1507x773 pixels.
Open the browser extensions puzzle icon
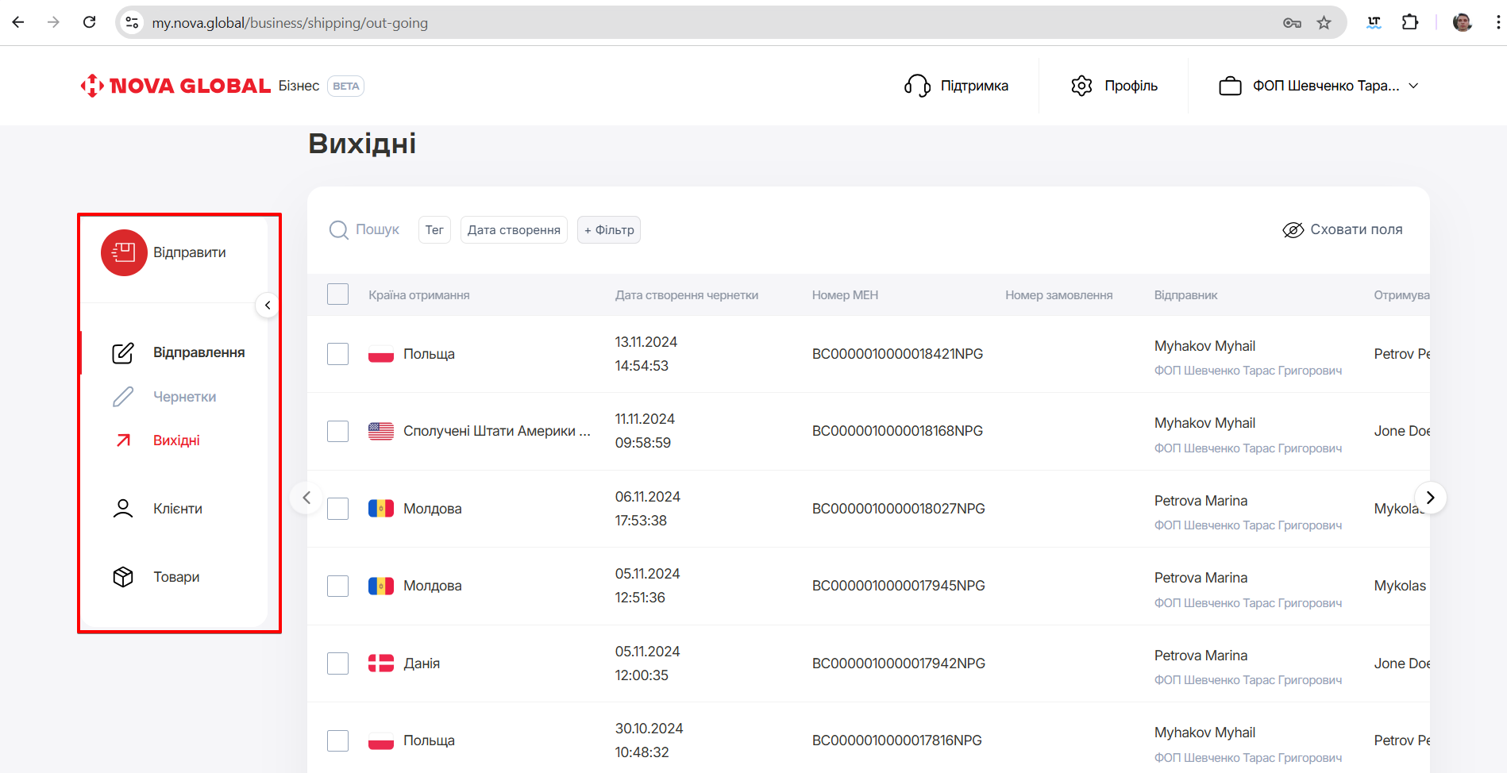point(1410,23)
